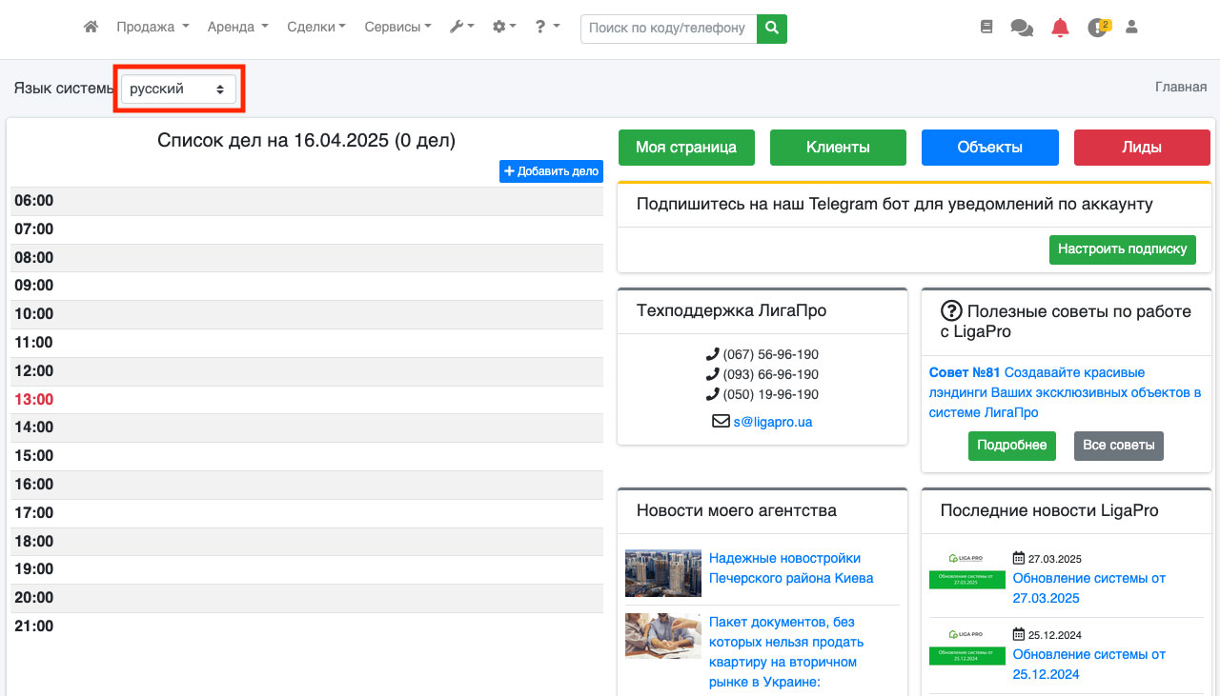Open the question mark help menu

(x=546, y=28)
